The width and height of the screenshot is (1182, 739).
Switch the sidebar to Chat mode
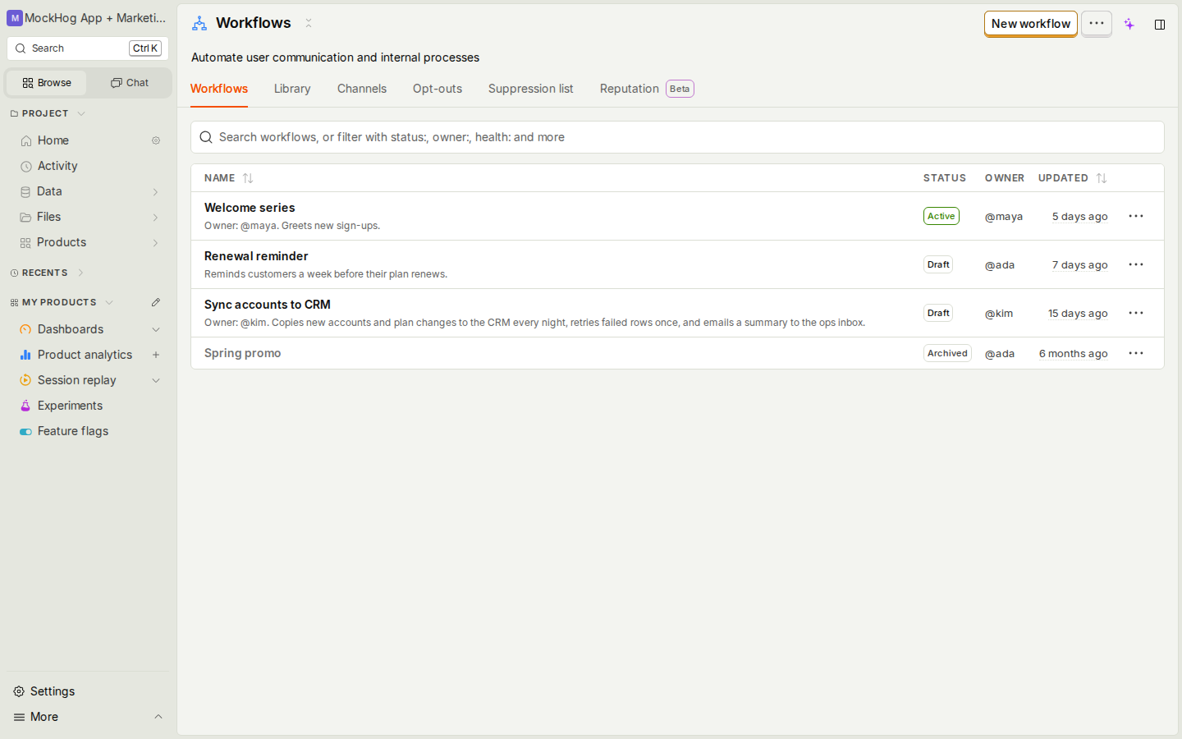coord(130,83)
